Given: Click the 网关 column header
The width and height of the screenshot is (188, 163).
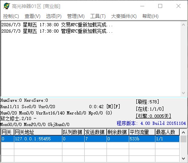Looking at the screenshot, I should pos(8,132).
